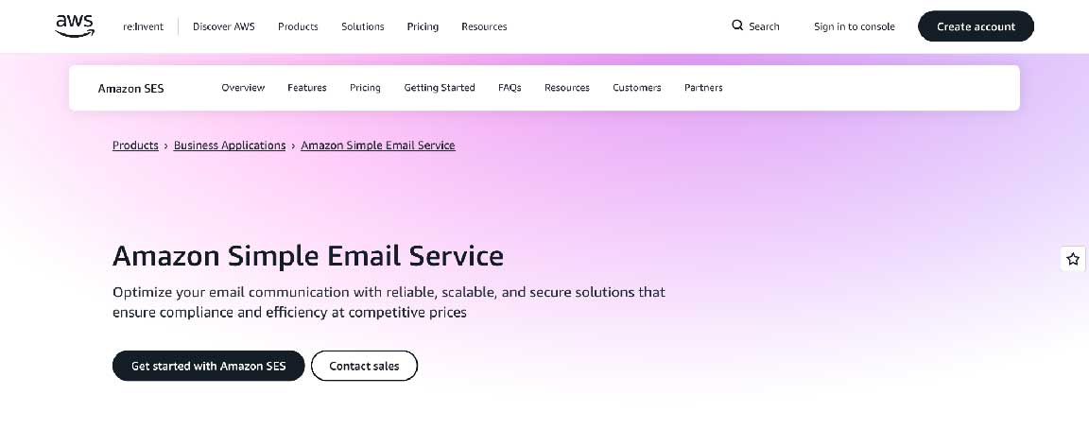The width and height of the screenshot is (1089, 446).
Task: Click the star bookmark icon
Action: (x=1073, y=259)
